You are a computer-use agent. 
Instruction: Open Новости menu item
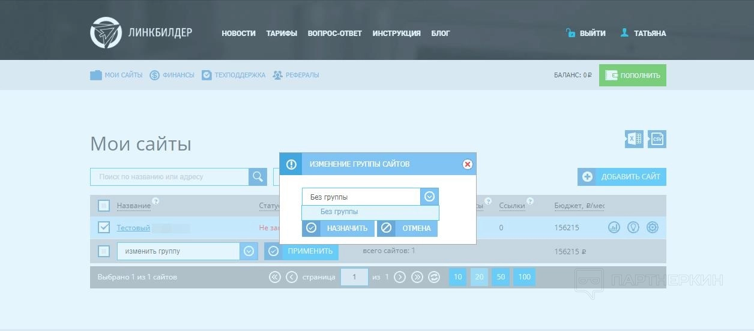238,34
